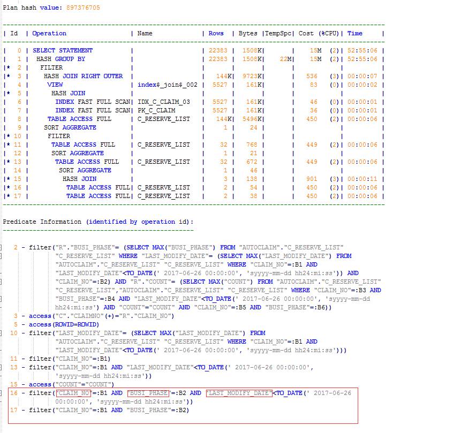Click the 'Name' column header
Screen dimensions: 476x433
click(145, 33)
